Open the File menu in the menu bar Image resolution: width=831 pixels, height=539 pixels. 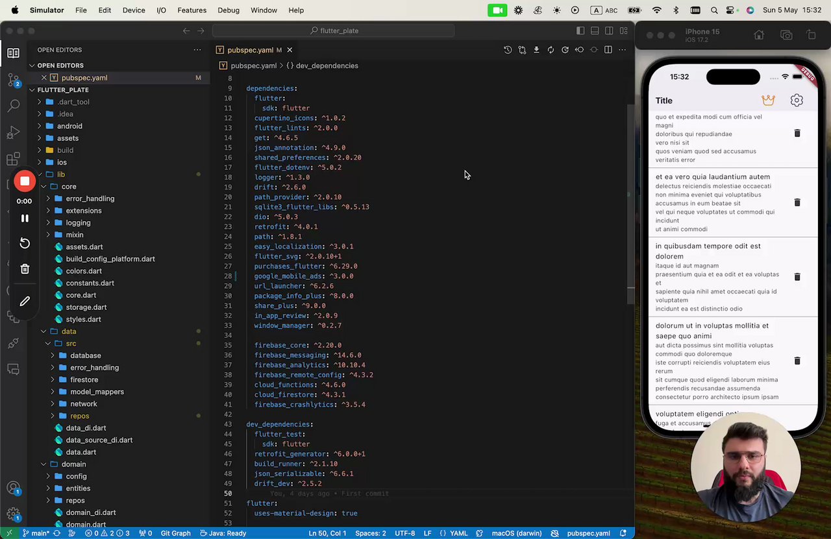click(81, 10)
